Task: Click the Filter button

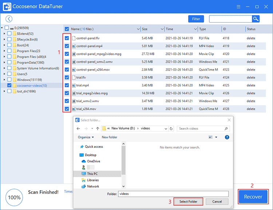Action: (196, 19)
